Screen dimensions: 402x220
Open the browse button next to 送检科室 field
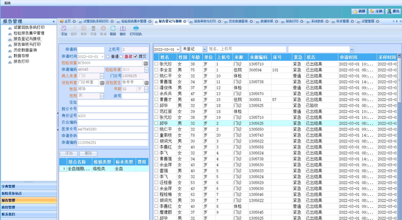pyautogui.click(x=102, y=83)
